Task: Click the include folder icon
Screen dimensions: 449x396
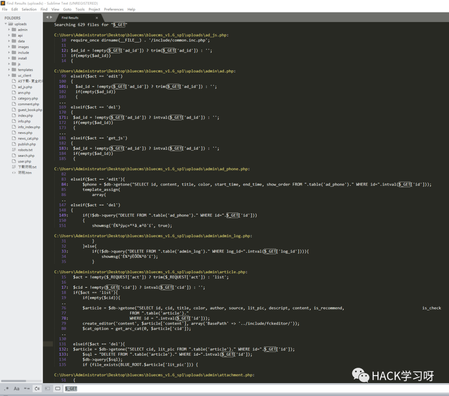Action: [14, 52]
